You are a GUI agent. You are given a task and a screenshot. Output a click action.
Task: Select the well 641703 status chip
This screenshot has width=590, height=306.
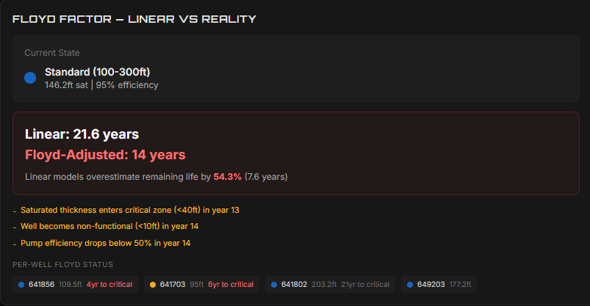[x=201, y=285]
